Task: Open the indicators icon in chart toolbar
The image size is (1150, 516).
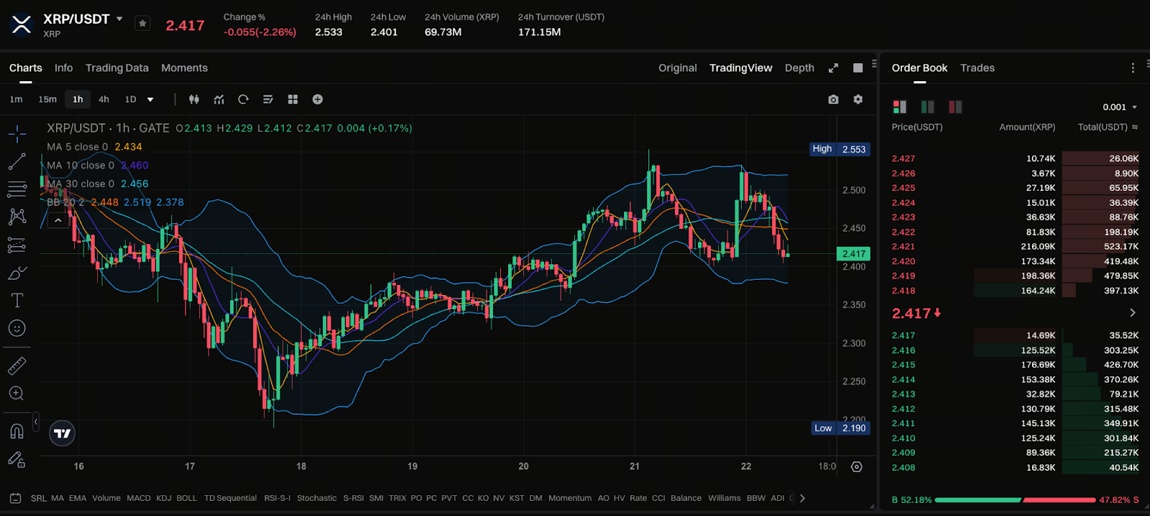Action: (x=219, y=100)
